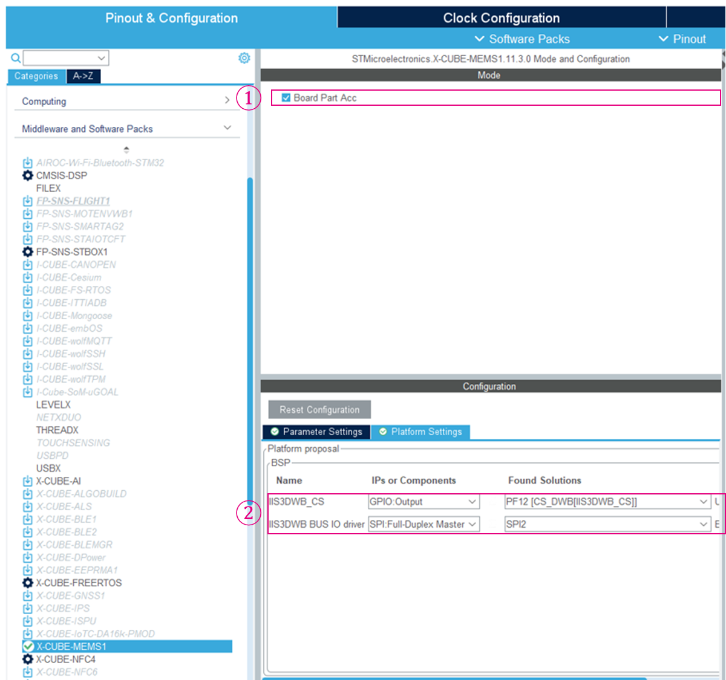Open the Platform Settings tab
The height and width of the screenshot is (680, 726).
click(420, 432)
